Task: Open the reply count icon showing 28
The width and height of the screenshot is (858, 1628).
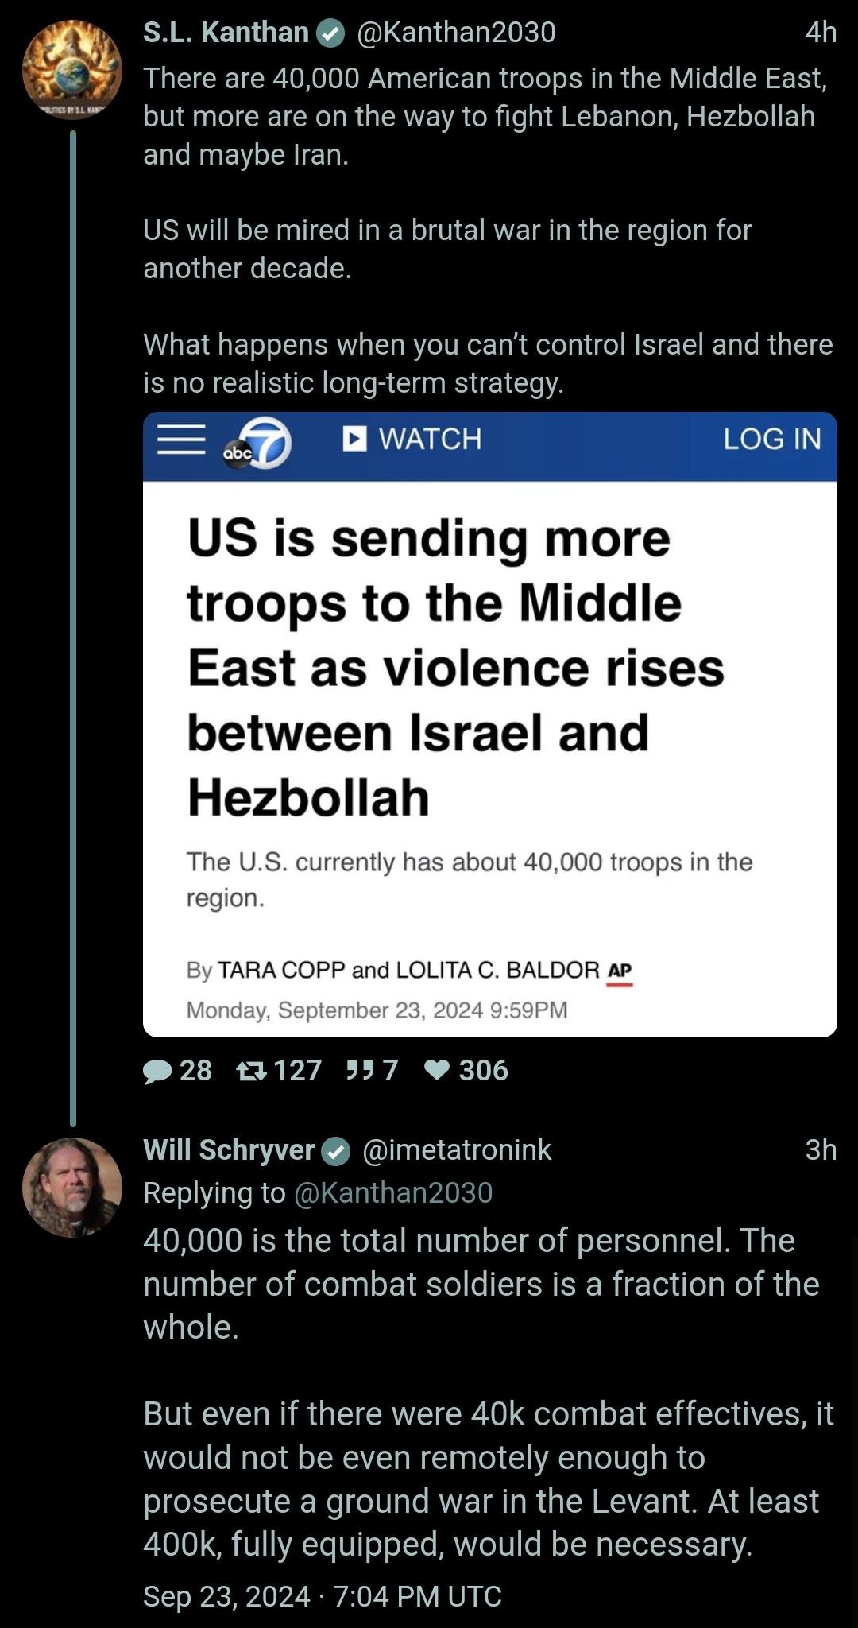Action: click(x=158, y=1072)
